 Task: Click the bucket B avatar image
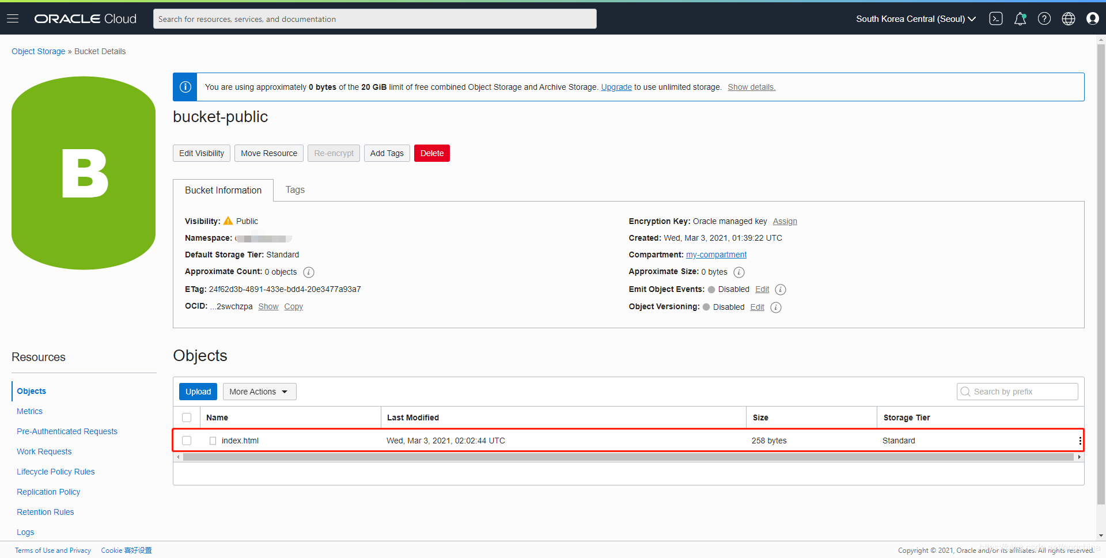pos(84,173)
